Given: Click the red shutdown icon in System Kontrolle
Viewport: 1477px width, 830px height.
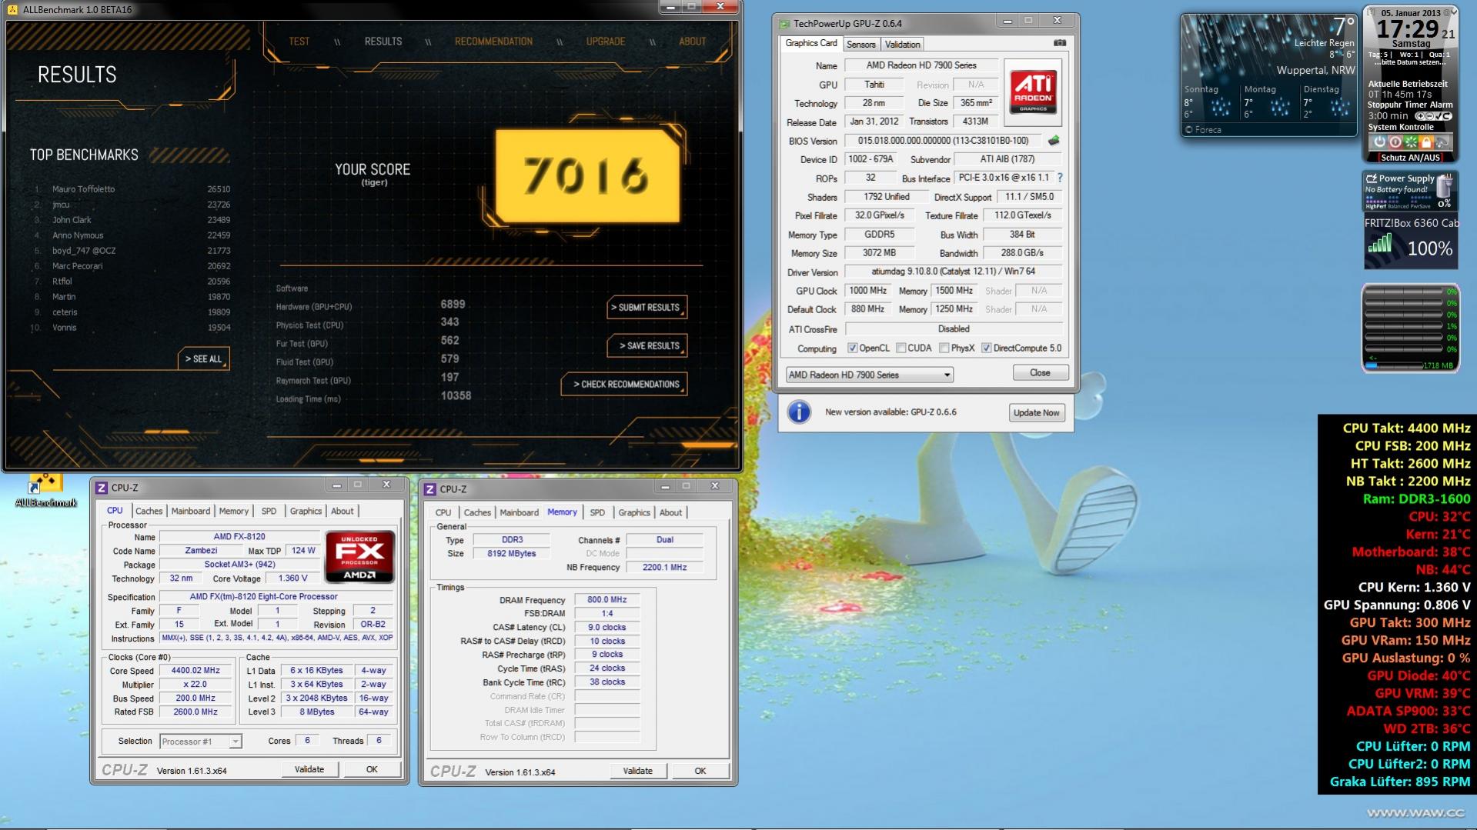Looking at the screenshot, I should (x=1395, y=142).
